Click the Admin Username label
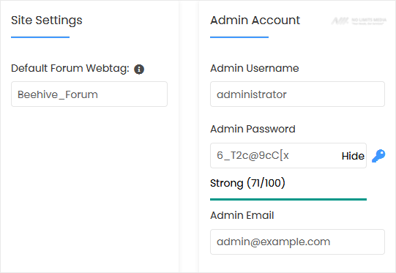The image size is (396, 273). pyautogui.click(x=255, y=68)
